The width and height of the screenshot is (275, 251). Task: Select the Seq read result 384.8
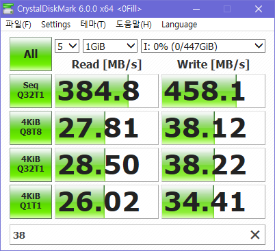[107, 91]
